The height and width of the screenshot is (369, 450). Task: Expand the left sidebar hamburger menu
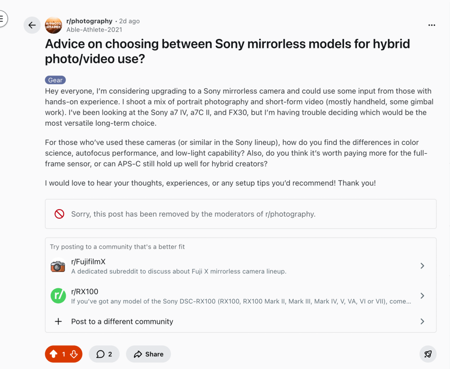1,19
